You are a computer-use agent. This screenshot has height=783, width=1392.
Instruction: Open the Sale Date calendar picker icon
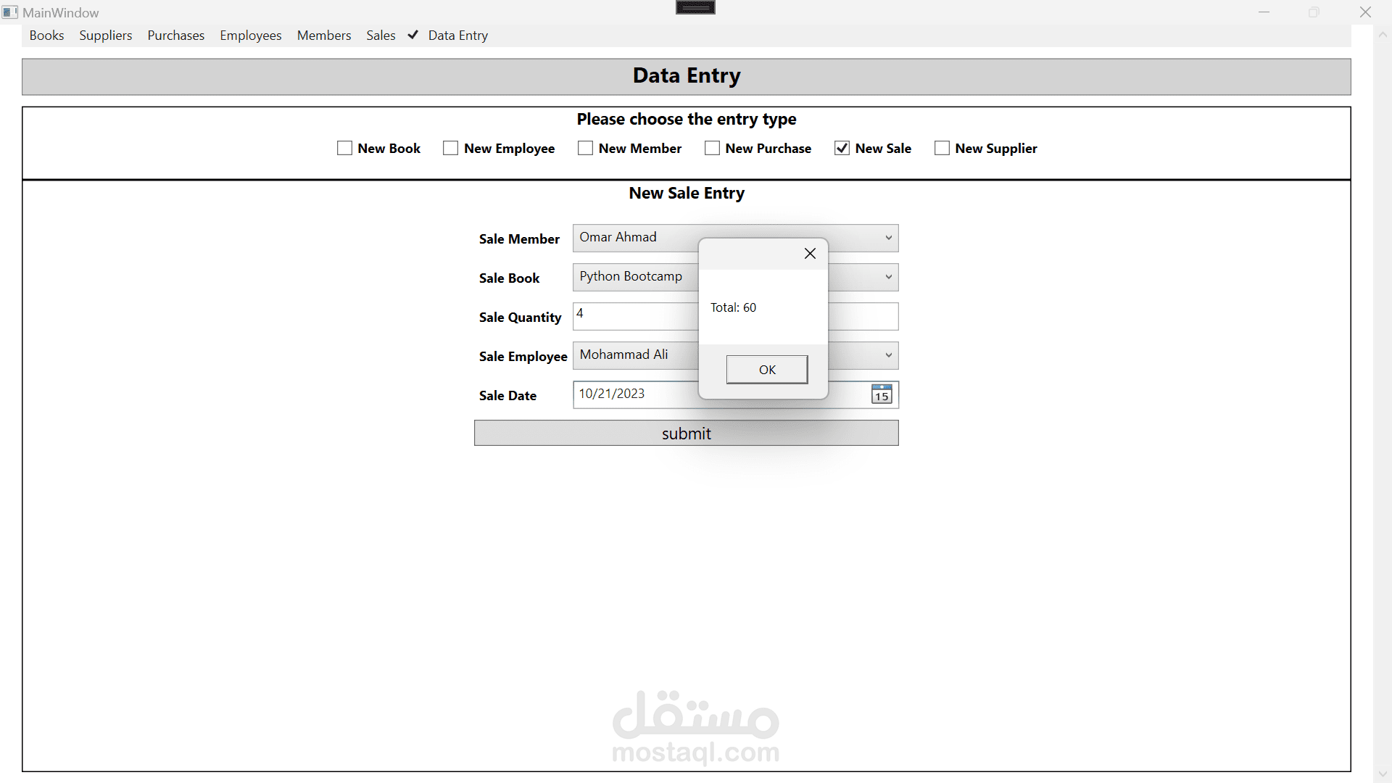click(881, 394)
